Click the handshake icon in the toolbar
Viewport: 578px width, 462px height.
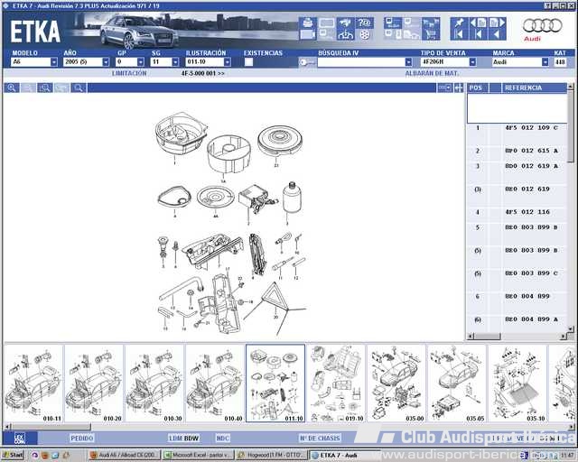[345, 23]
